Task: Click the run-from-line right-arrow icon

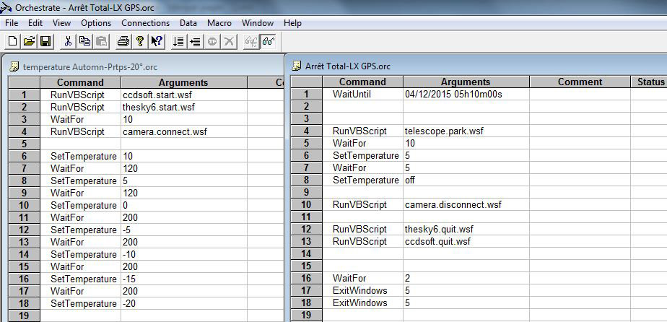Action: click(x=195, y=41)
